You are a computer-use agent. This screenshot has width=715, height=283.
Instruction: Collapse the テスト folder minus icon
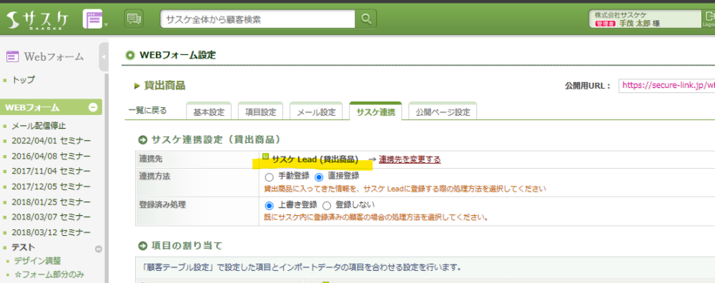[x=98, y=249]
